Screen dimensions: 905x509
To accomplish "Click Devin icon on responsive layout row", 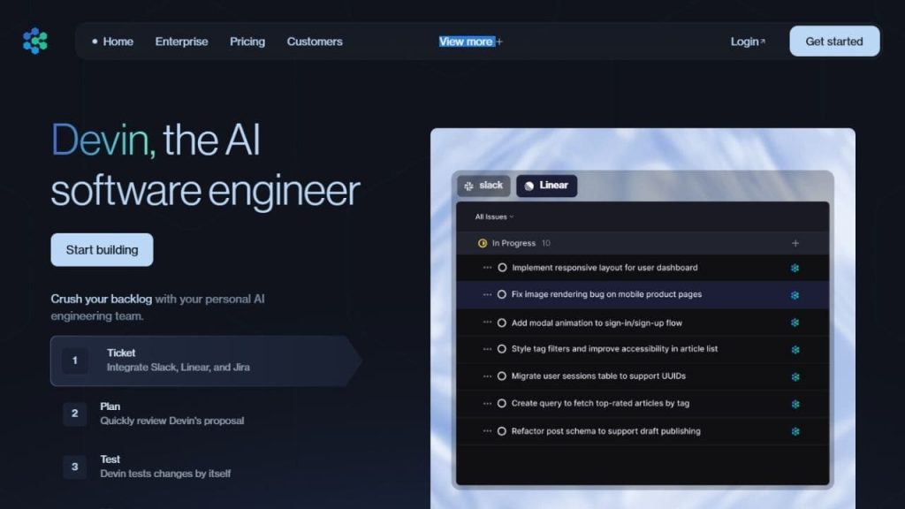I will pos(795,269).
